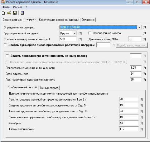The width and height of the screenshot is (150, 142).
Task: Click Давление в шине field with 0,8
Action: (134, 39)
